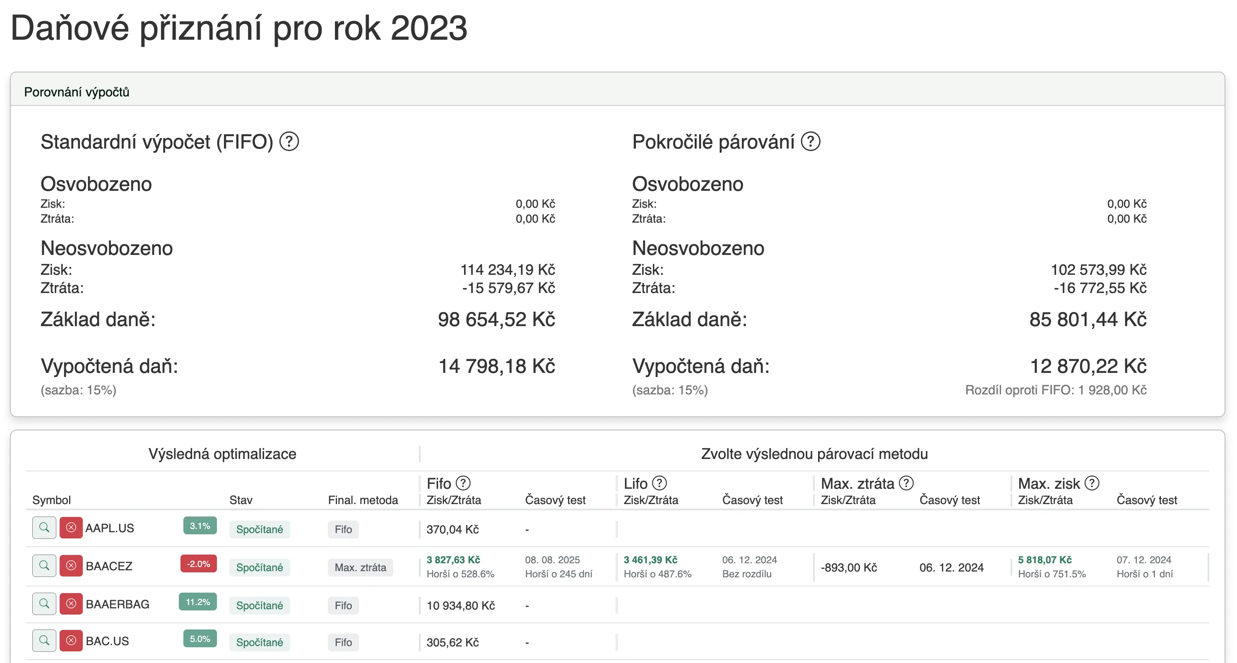The height and width of the screenshot is (663, 1237).
Task: Show the help tooltip beside the Fifo column
Action: point(463,483)
